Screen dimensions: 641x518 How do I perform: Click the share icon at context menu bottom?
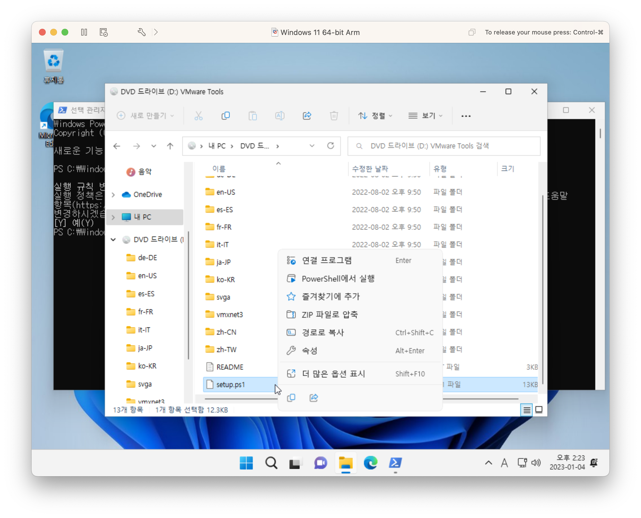point(314,398)
